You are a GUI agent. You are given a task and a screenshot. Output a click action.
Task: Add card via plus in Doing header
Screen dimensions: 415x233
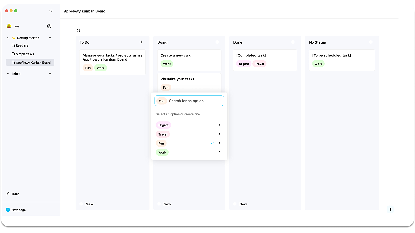click(217, 42)
